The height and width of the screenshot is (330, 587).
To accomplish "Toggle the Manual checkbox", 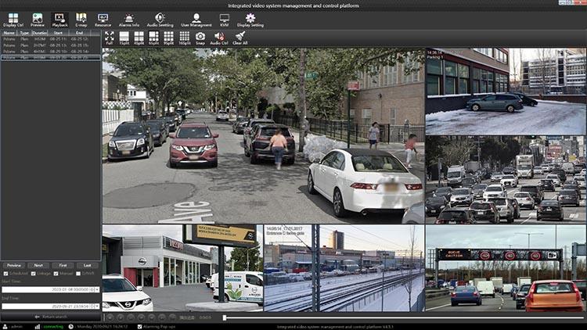I will (56, 274).
